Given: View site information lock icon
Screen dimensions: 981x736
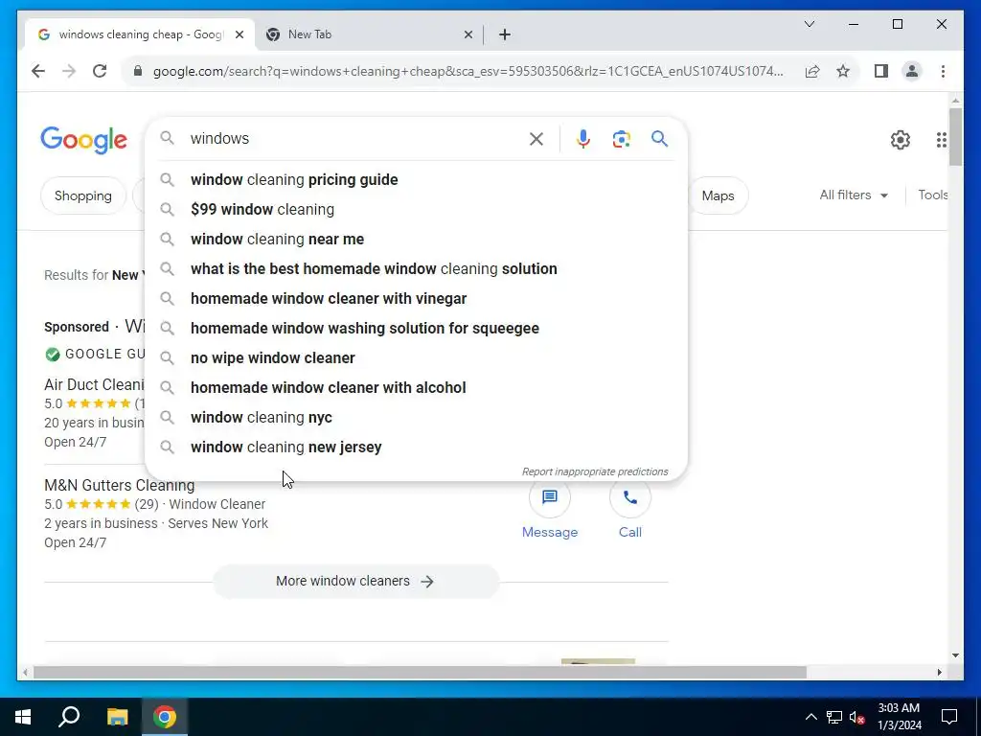Looking at the screenshot, I should pyautogui.click(x=138, y=71).
